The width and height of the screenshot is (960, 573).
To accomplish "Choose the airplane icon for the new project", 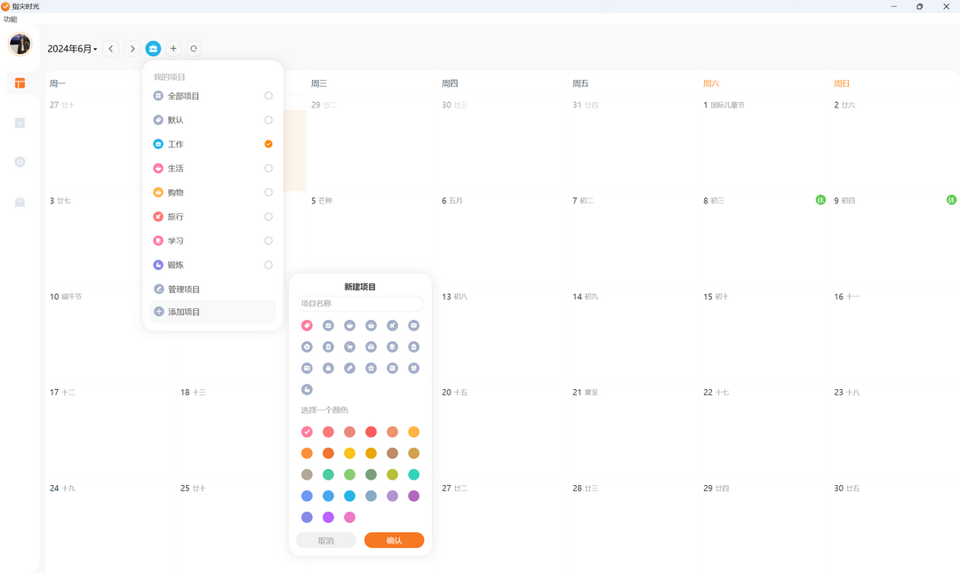I will [393, 326].
